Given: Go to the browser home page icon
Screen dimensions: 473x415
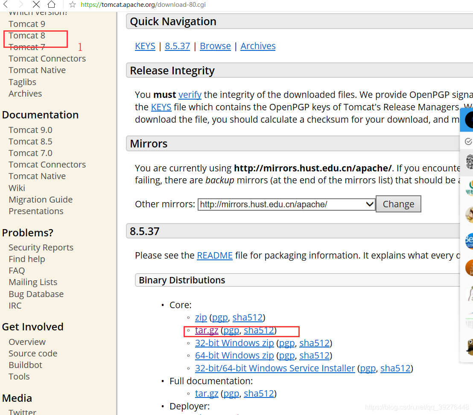Looking at the screenshot, I should [52, 4].
